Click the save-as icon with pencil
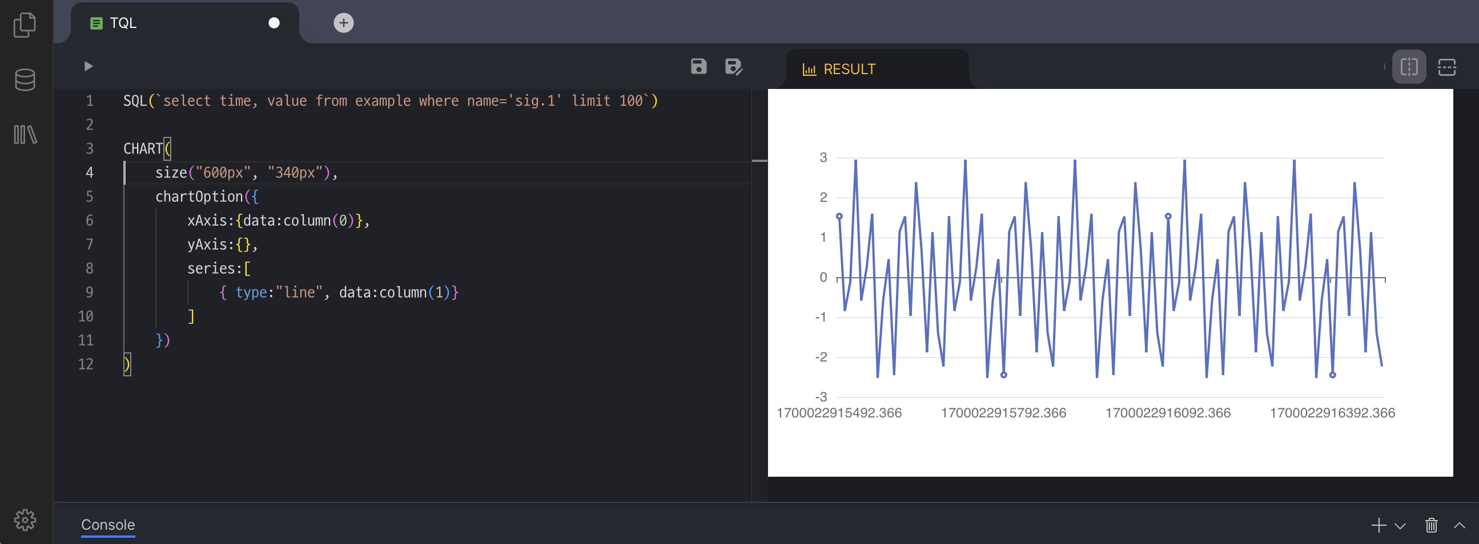This screenshot has width=1479, height=544. (x=733, y=67)
